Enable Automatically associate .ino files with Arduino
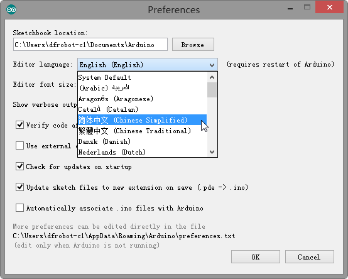This screenshot has width=348, height=279. pos(19,208)
